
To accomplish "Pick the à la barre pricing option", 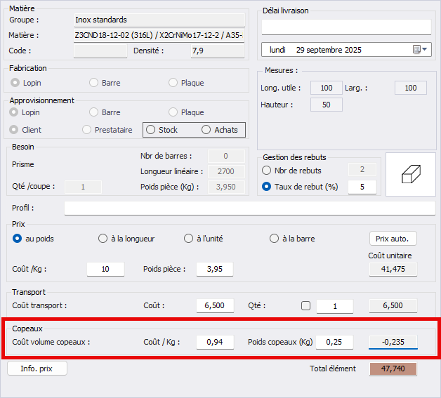I will pyautogui.click(x=275, y=239).
